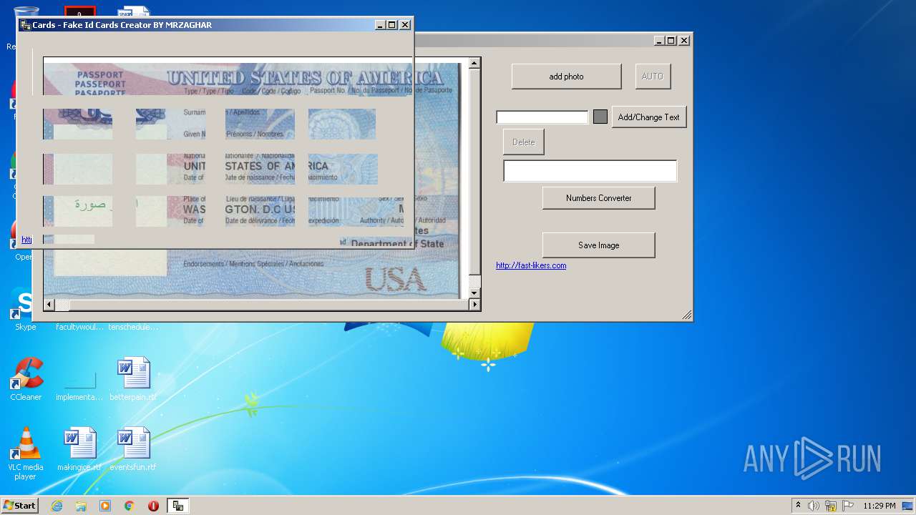Viewport: 916px width, 515px height.
Task: Click the Windows Start button
Action: (x=20, y=506)
